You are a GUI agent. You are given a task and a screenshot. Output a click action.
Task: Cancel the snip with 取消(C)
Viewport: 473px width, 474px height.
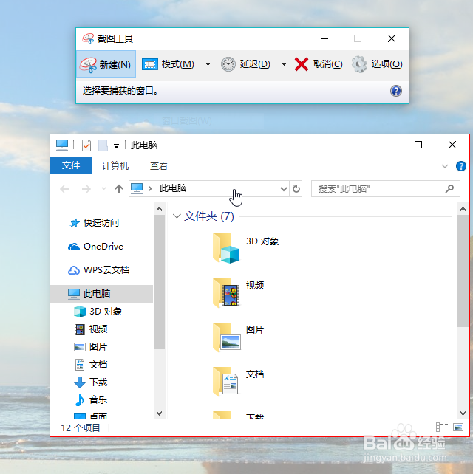(x=319, y=64)
